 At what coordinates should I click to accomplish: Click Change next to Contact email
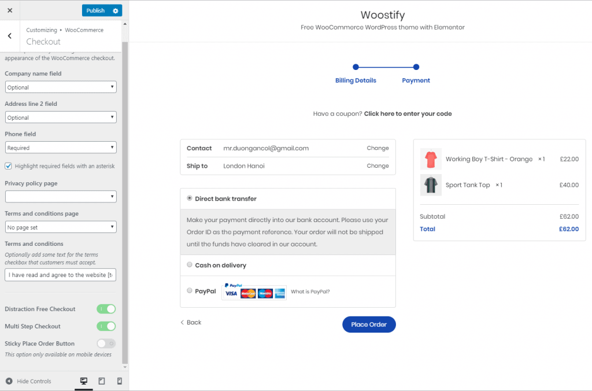378,148
